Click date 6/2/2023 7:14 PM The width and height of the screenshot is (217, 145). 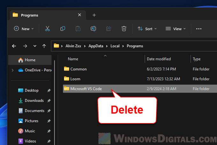(x=161, y=69)
